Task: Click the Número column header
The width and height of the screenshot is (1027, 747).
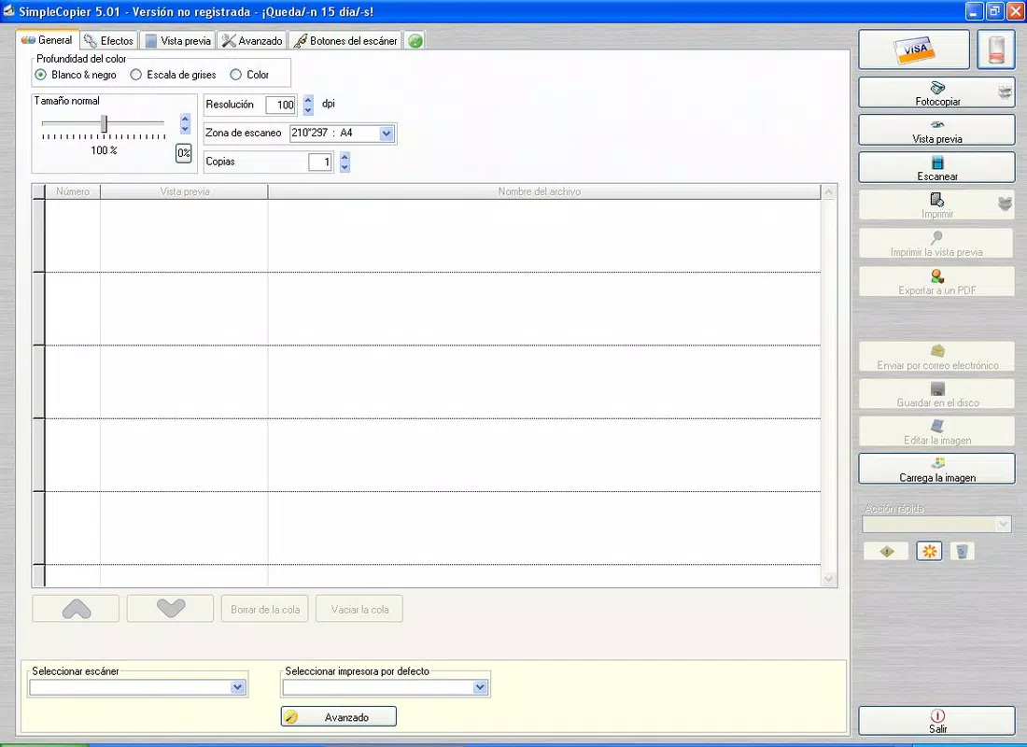Action: tap(73, 191)
